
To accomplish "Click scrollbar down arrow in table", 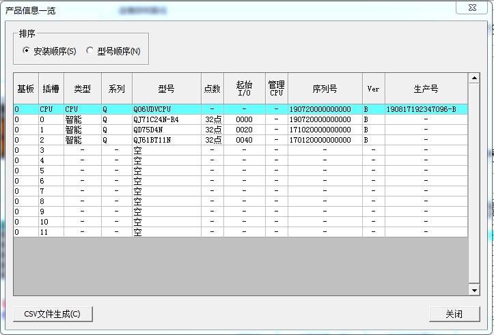I will (x=474, y=291).
